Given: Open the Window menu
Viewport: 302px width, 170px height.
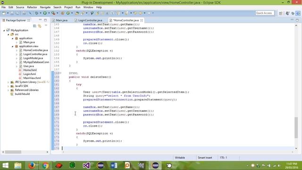Looking at the screenshot, I should click(x=88, y=7).
